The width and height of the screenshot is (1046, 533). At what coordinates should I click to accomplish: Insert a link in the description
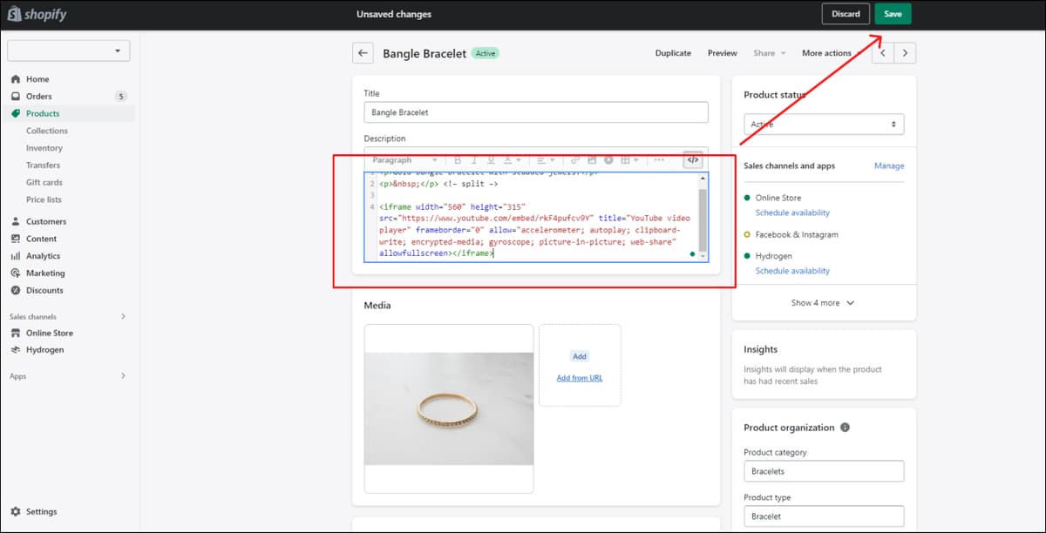(575, 160)
